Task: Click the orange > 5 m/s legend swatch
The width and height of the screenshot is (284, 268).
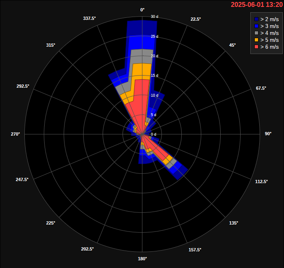Action: click(x=256, y=40)
